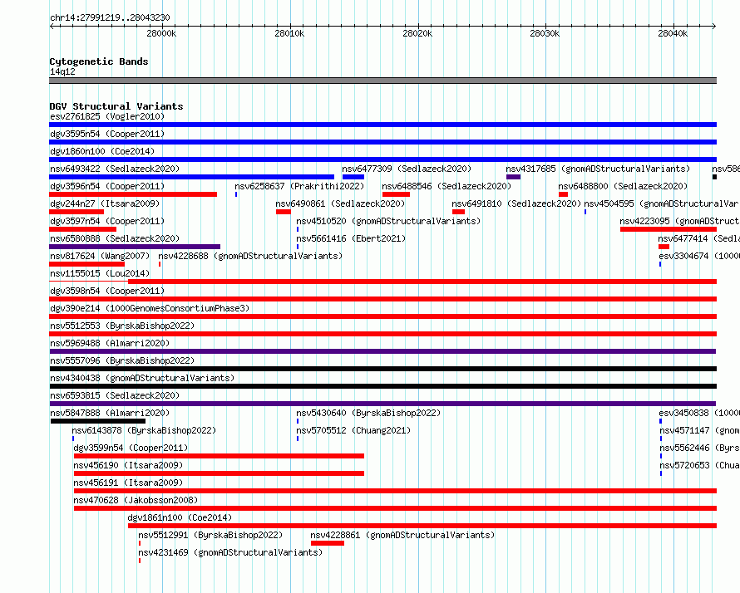Click dgv1861n100 (Coe2014) label
740x593 pixels.
tap(180, 517)
